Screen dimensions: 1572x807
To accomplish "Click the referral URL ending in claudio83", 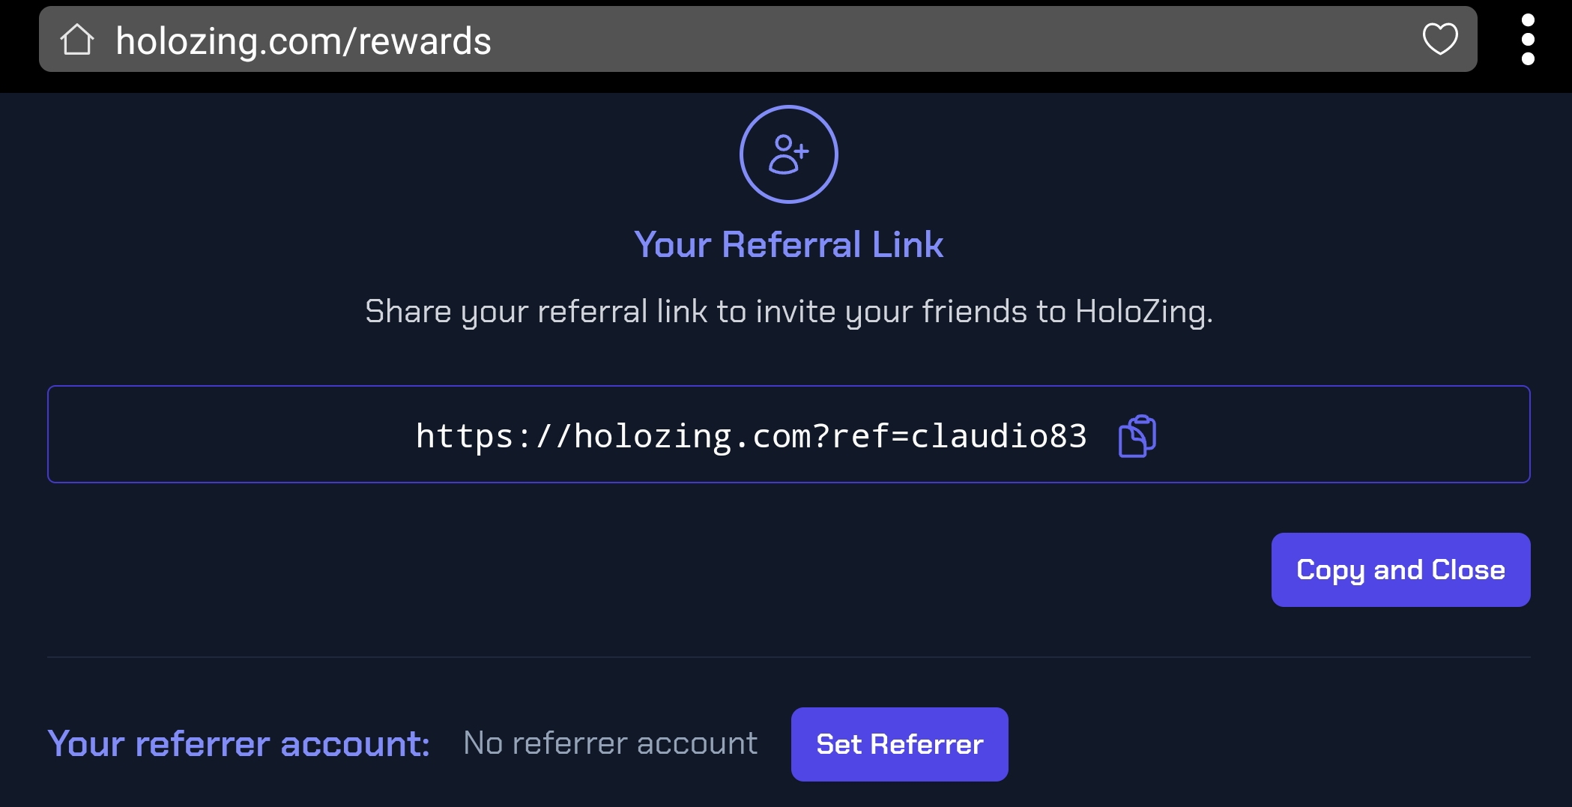I will click(751, 436).
